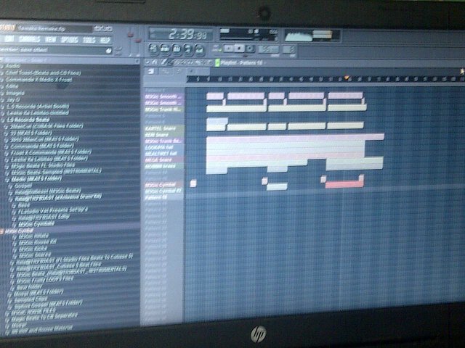465x348 pixels.
Task: Select the MXGic Cymbal pattern
Action: pyautogui.click(x=163, y=185)
